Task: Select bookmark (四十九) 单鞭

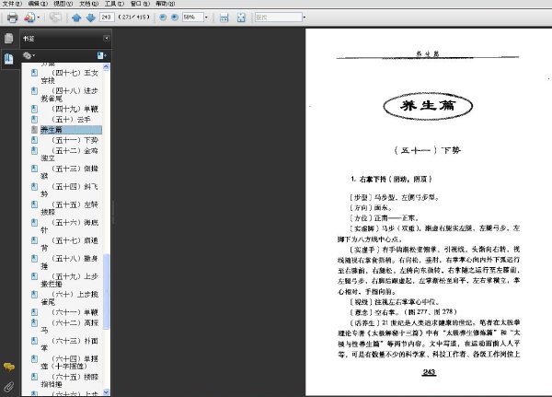Action: (x=75, y=109)
